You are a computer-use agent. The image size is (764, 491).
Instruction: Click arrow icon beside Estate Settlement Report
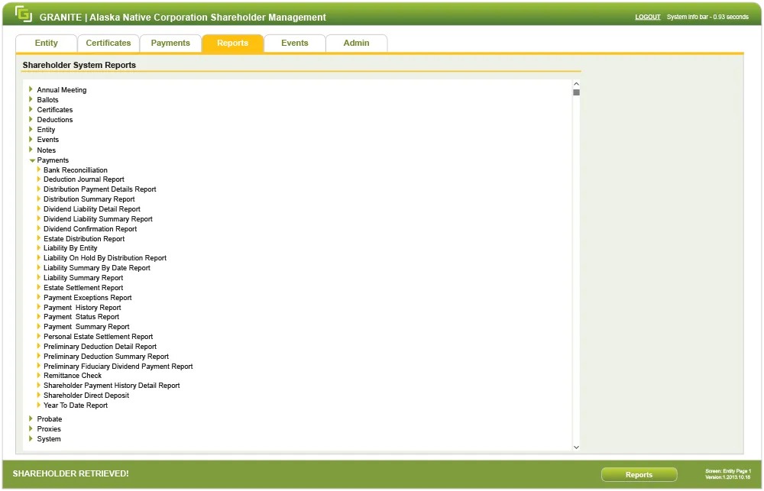coord(39,288)
